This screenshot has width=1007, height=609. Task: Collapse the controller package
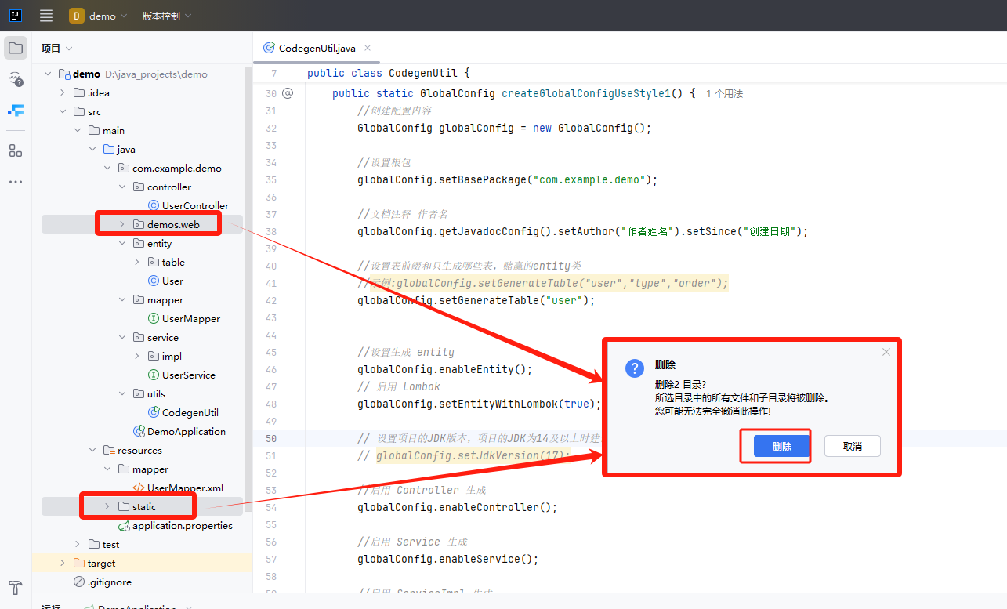point(122,187)
